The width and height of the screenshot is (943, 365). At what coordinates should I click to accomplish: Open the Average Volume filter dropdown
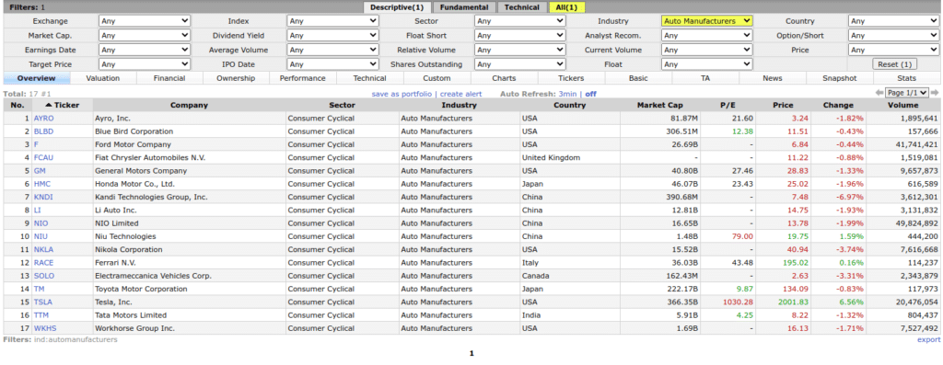pos(332,50)
